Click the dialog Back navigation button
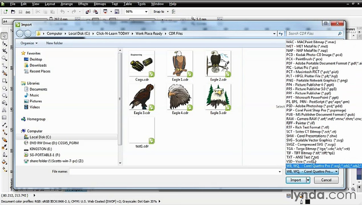362x205 pixels. [20, 34]
